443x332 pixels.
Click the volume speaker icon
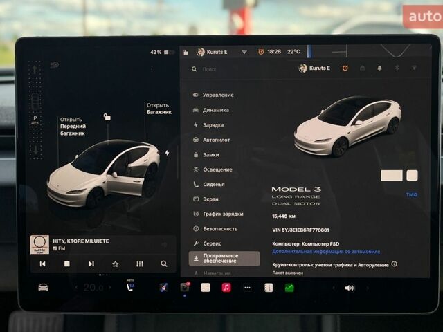[x=349, y=288]
